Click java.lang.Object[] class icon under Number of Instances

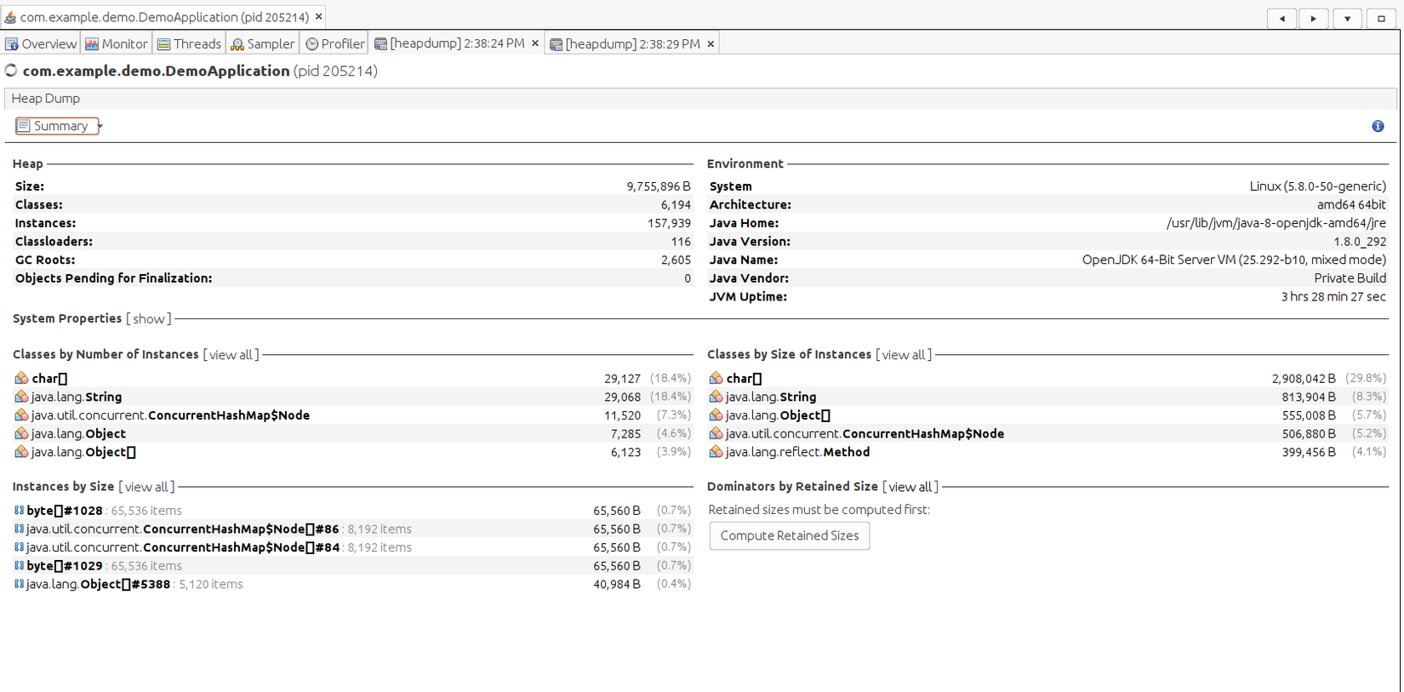21,452
